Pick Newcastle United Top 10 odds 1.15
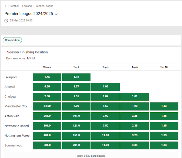Screen dimensions: 182x158 164,126
